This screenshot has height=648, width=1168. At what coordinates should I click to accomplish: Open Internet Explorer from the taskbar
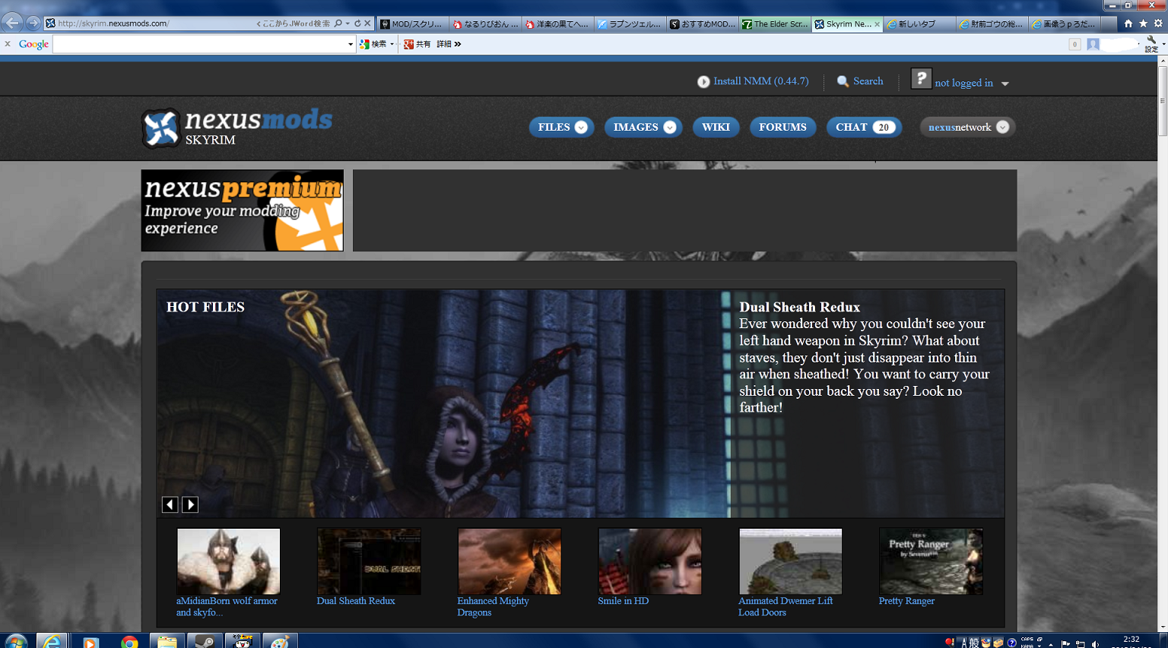(52, 641)
